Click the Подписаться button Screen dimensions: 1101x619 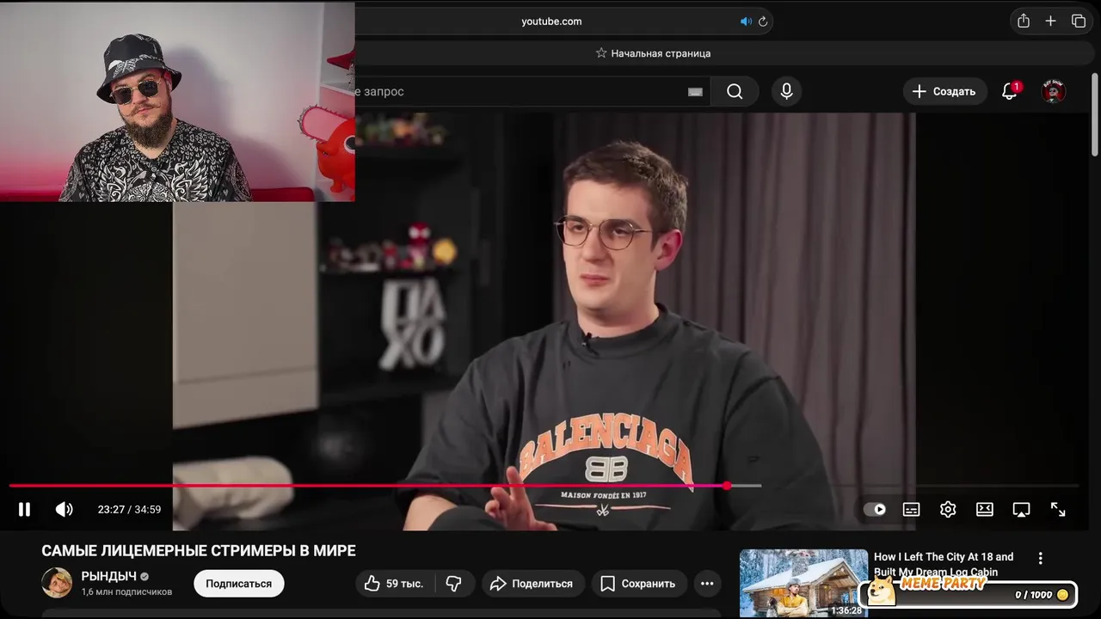coord(238,584)
